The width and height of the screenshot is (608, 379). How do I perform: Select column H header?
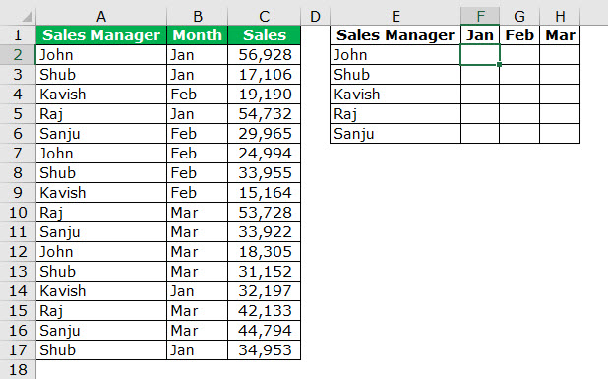click(560, 17)
